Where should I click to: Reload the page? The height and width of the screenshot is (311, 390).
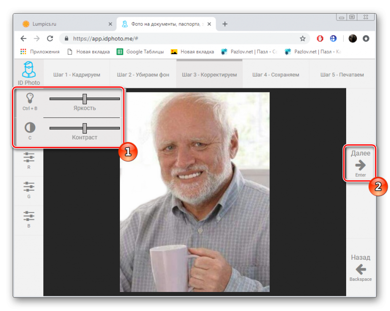click(x=50, y=39)
